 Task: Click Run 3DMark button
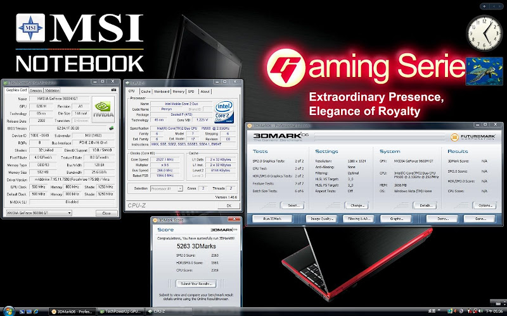(273, 219)
